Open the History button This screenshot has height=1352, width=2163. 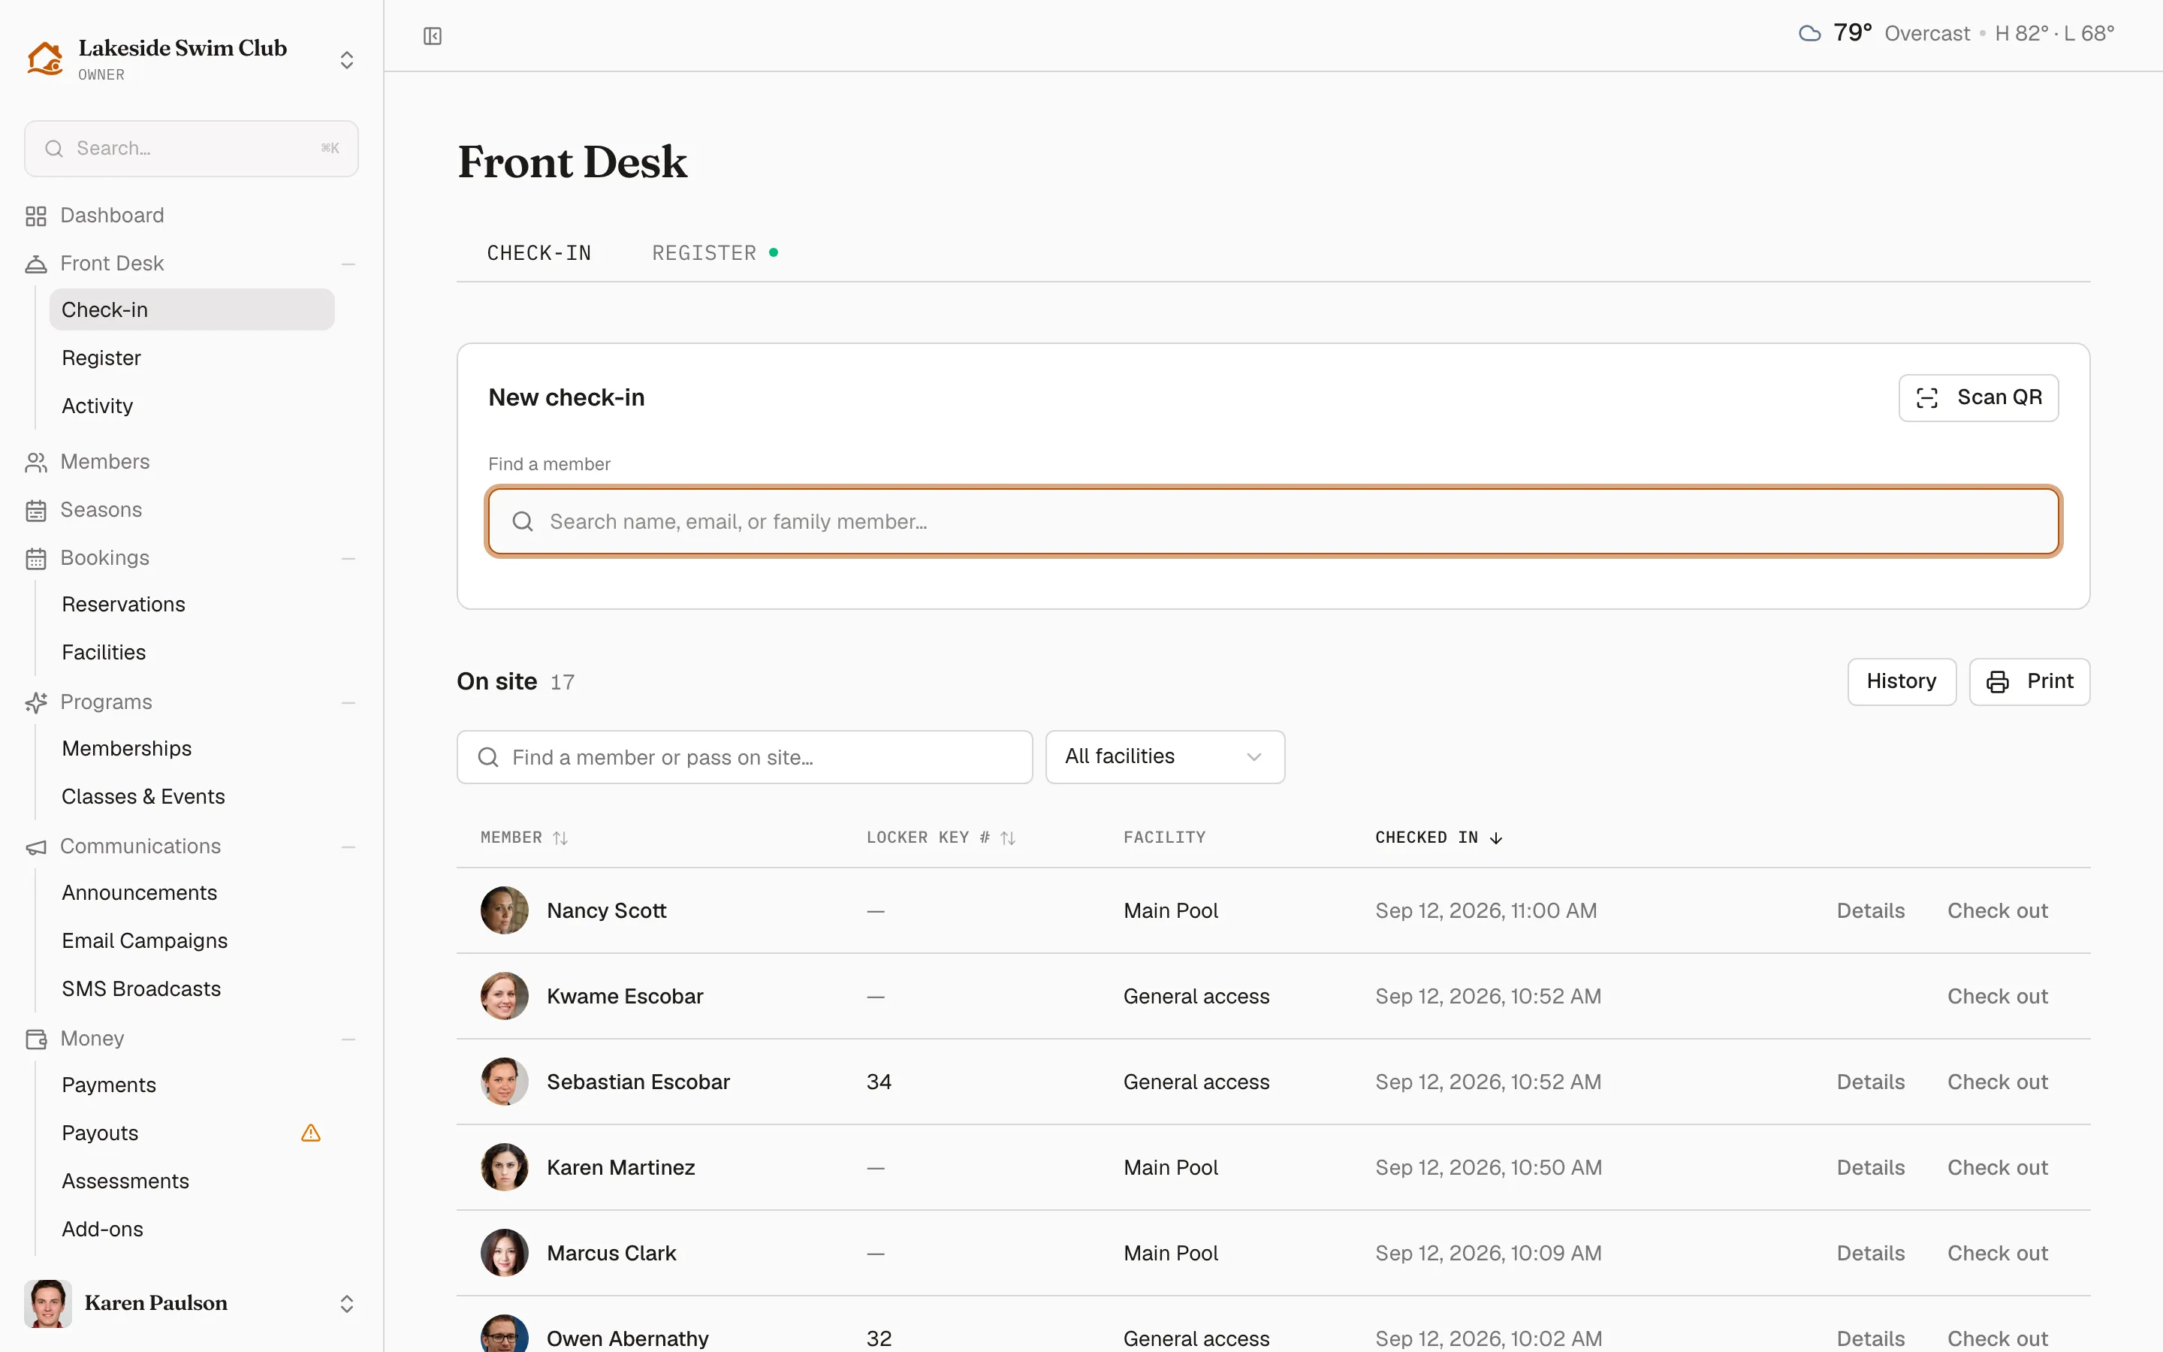[1901, 681]
